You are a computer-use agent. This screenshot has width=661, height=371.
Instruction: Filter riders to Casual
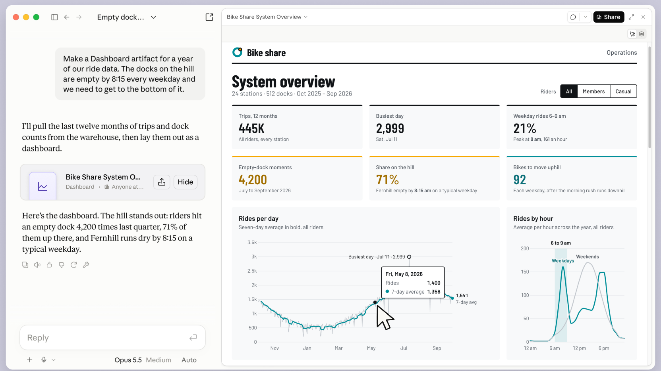(x=623, y=91)
